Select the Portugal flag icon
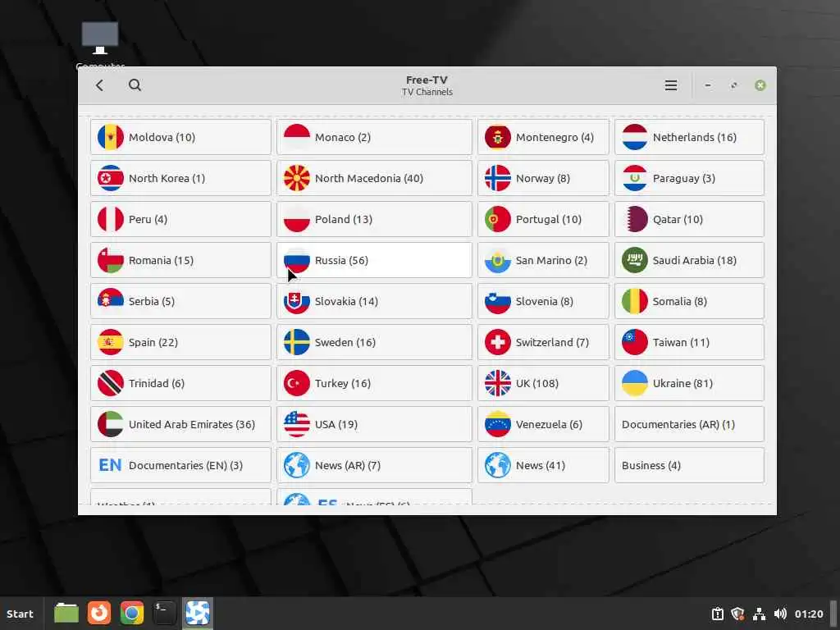 pos(498,219)
